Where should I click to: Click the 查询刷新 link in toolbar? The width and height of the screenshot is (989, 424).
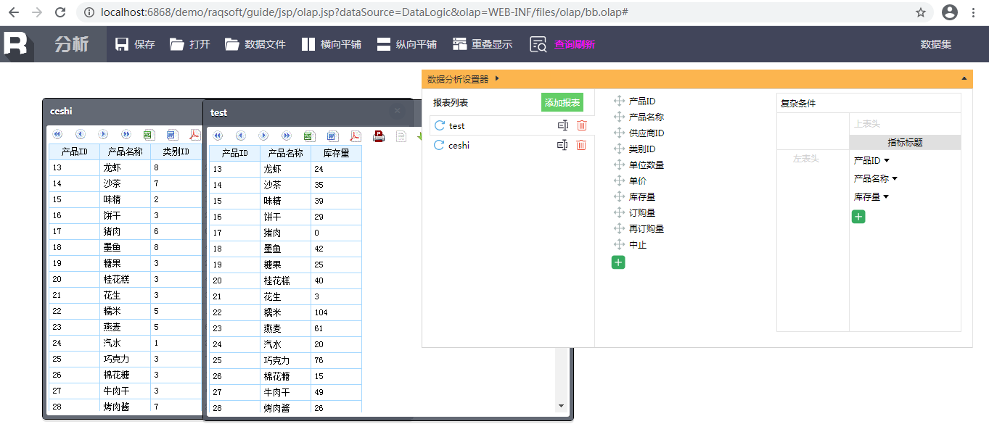574,44
